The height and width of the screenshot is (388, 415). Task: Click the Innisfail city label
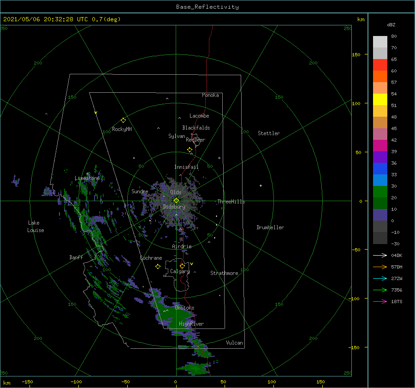click(x=186, y=167)
